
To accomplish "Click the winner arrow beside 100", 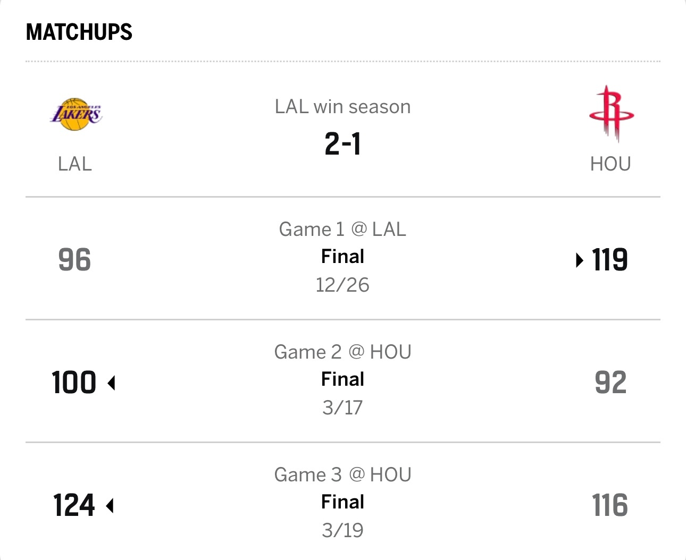I will 112,383.
